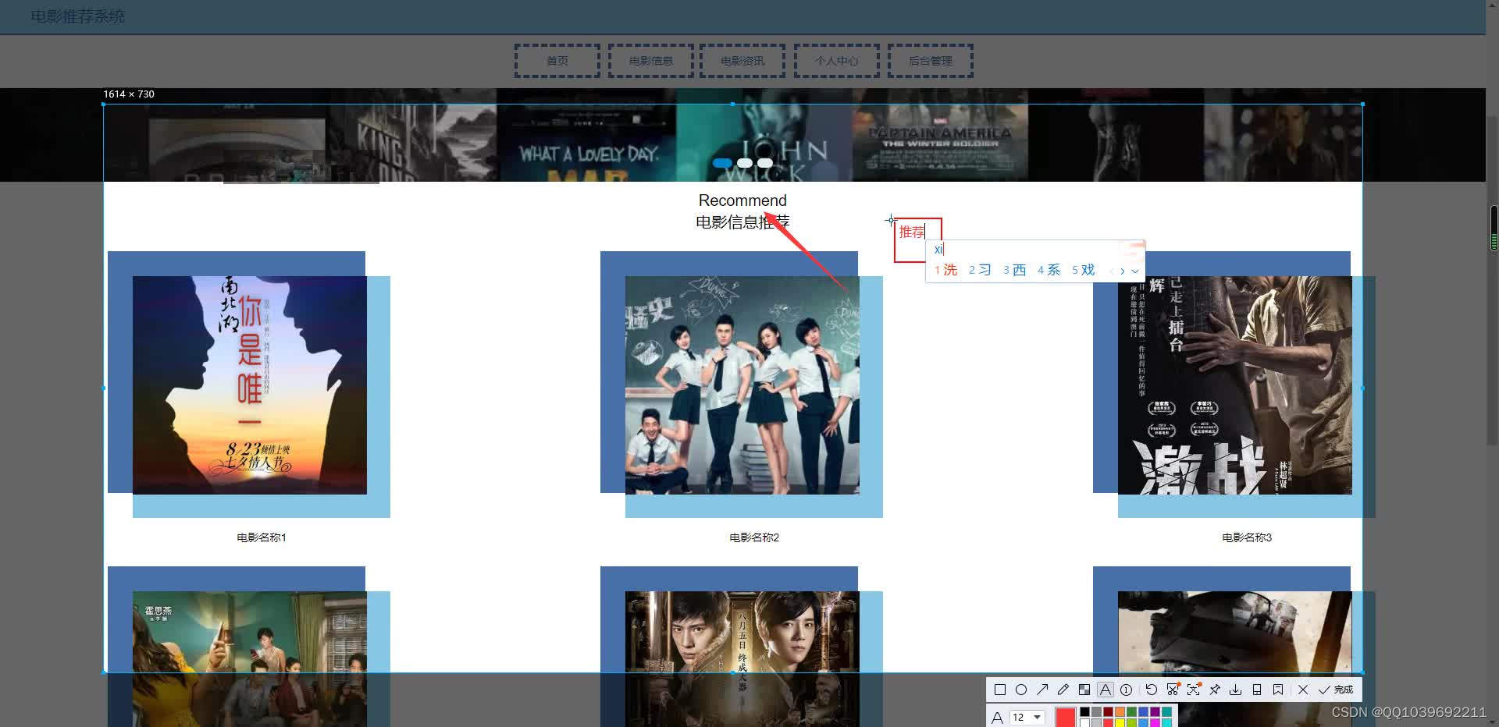Click the What A Lovely Day banner poster
This screenshot has width=1499, height=727.
(x=586, y=135)
